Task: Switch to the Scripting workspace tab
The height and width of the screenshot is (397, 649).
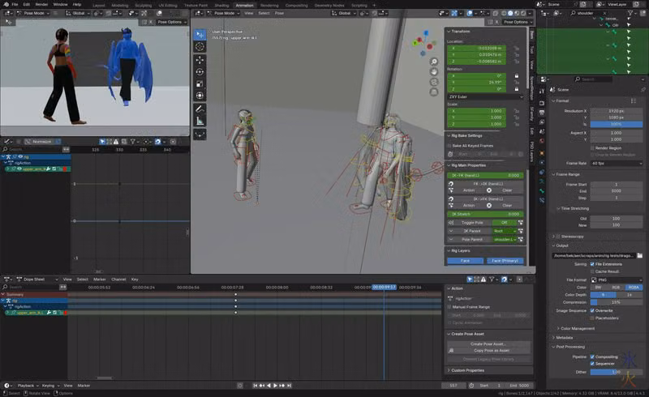Action: coord(359,6)
